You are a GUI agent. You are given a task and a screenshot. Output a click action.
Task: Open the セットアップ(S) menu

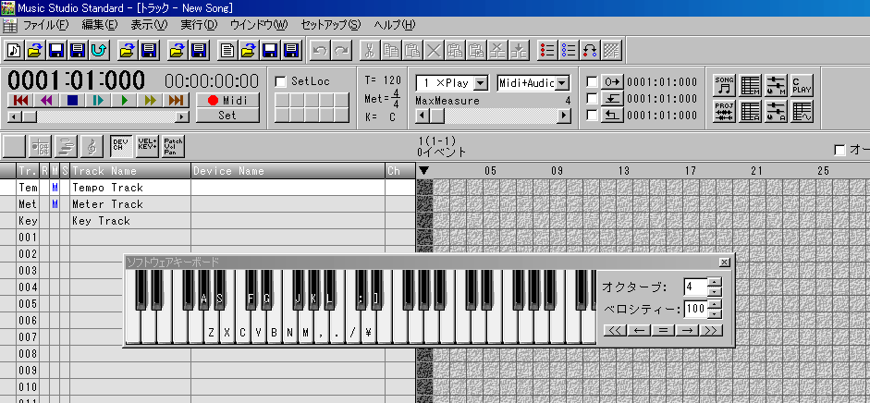[331, 25]
